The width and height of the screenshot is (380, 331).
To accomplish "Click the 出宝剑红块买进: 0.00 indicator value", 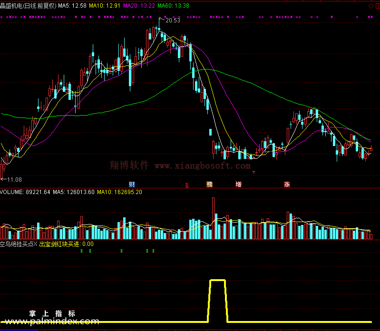I will [x=67, y=244].
